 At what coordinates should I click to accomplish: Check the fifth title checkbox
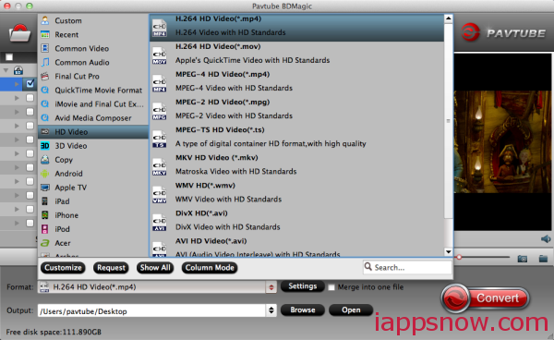[30, 140]
